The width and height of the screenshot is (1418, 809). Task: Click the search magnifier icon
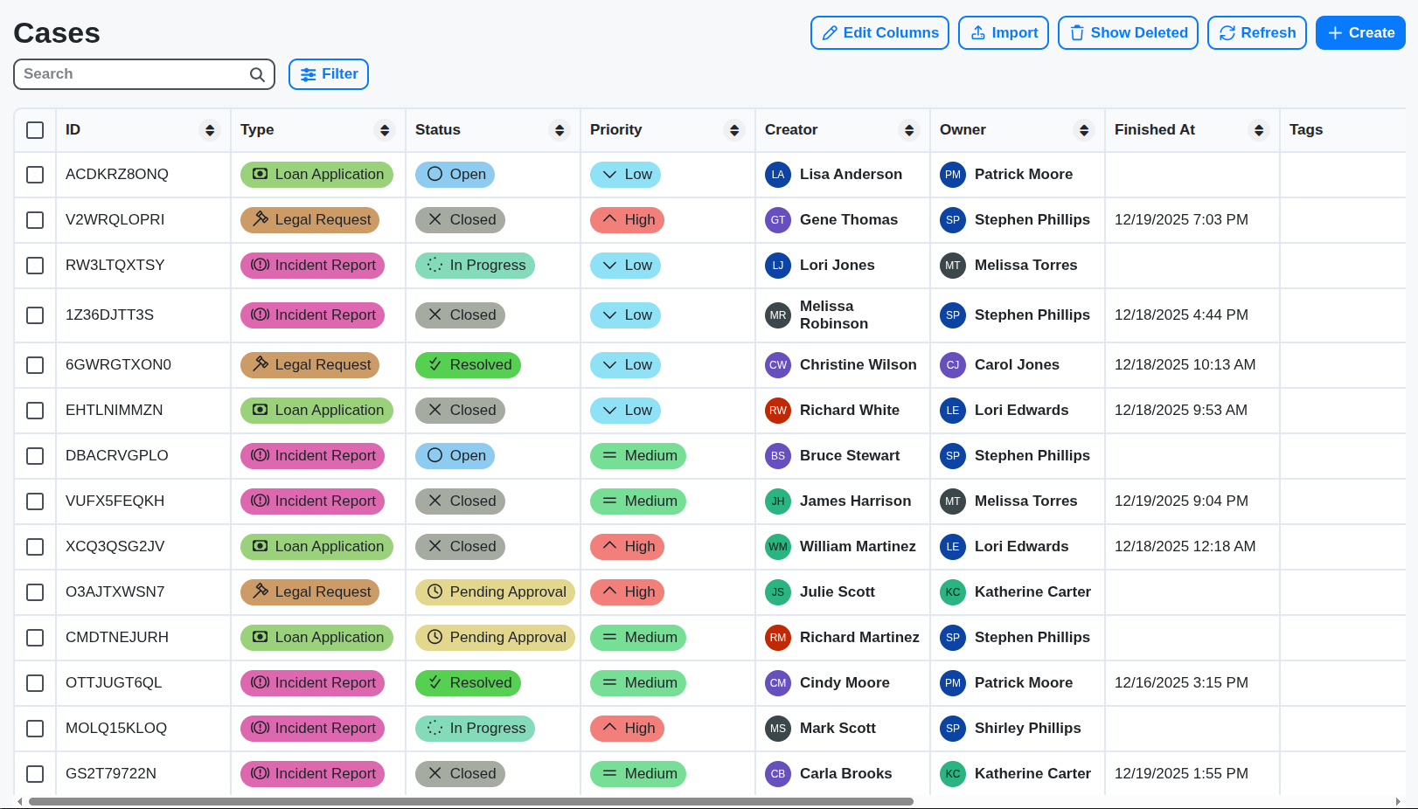click(256, 74)
